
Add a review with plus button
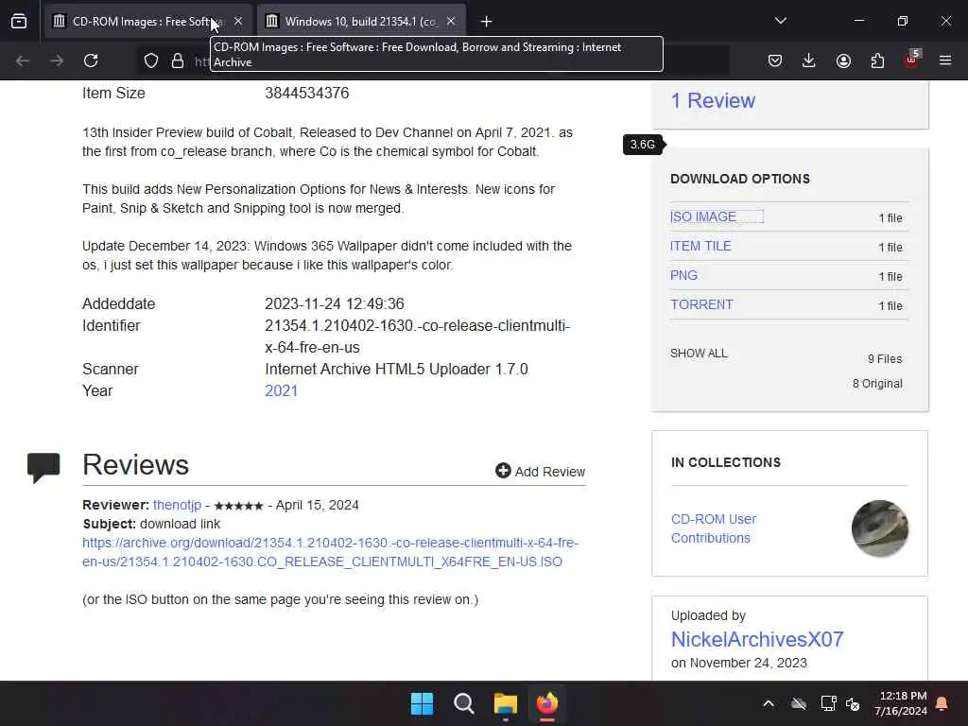pos(540,471)
